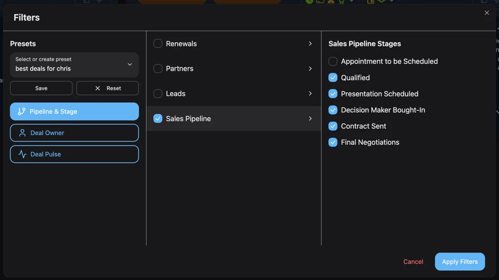
Task: Check Appointment to be Scheduled
Action: tap(332, 61)
